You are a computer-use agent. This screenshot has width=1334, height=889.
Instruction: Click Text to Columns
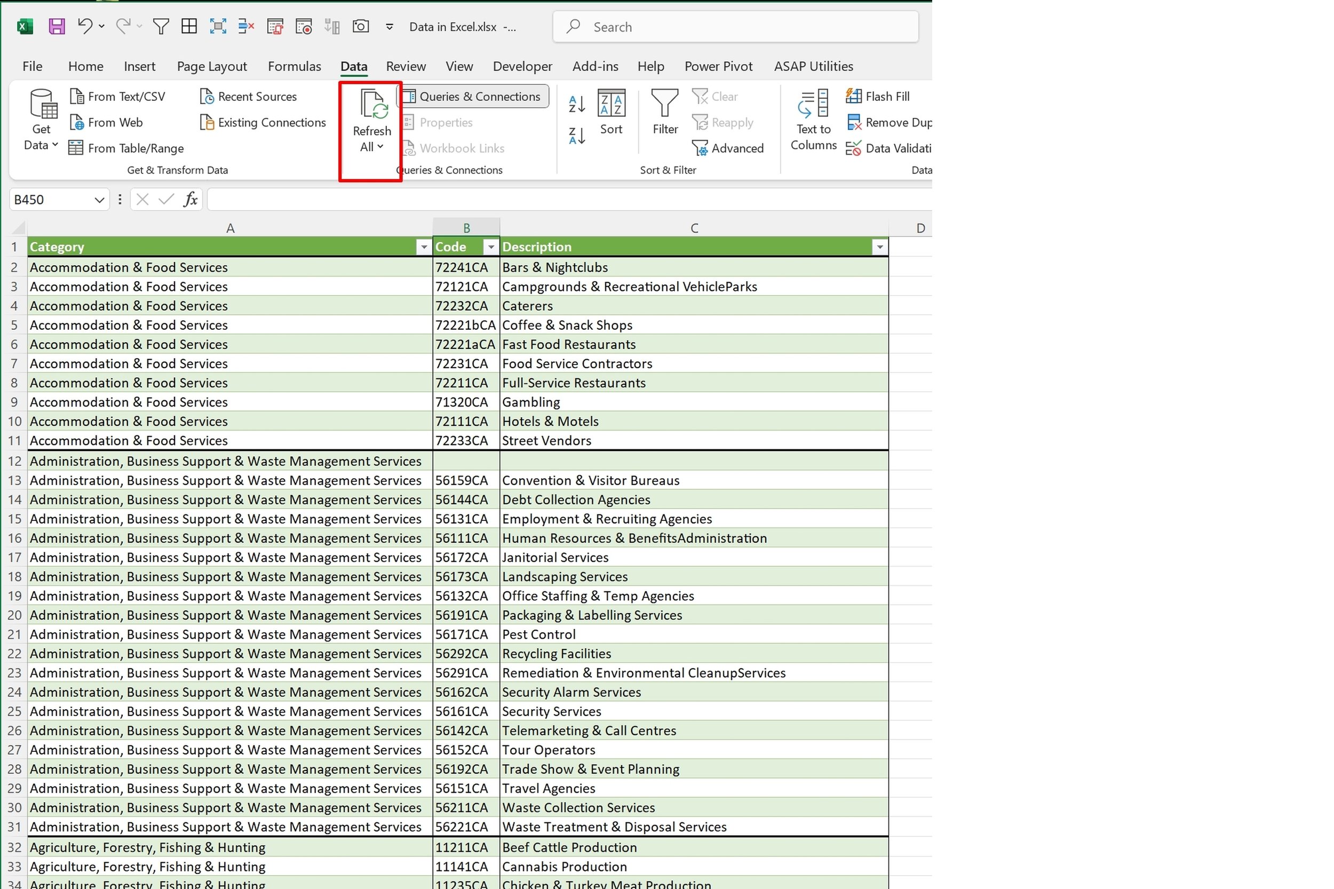814,120
